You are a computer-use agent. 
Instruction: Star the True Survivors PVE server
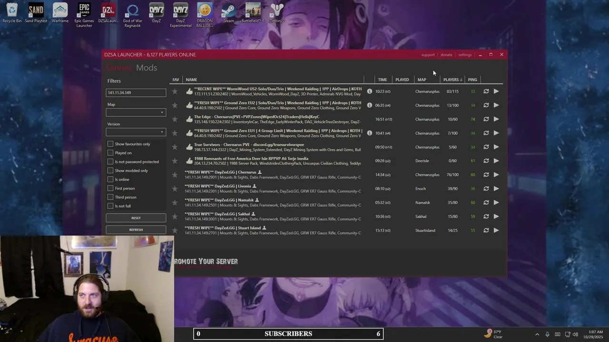point(175,147)
